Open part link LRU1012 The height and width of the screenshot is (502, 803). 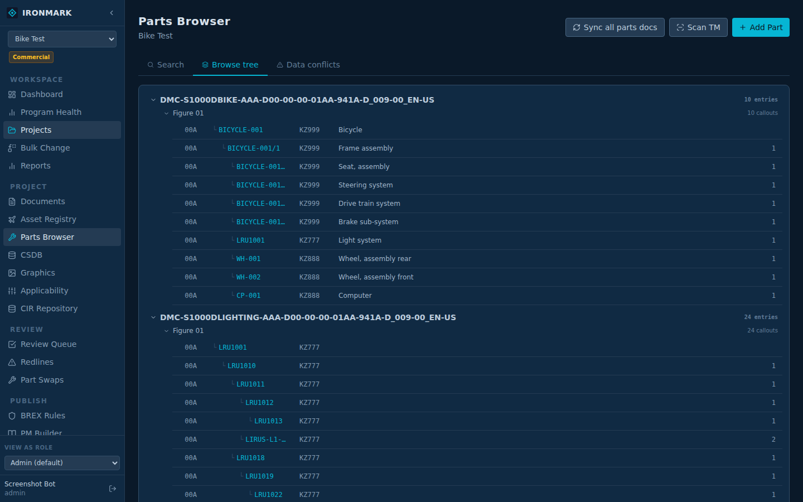pyautogui.click(x=259, y=403)
